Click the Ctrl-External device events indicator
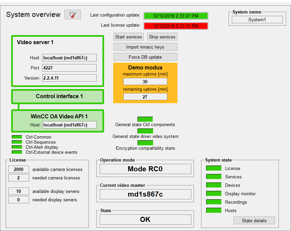291x231 pixels. coord(17,152)
